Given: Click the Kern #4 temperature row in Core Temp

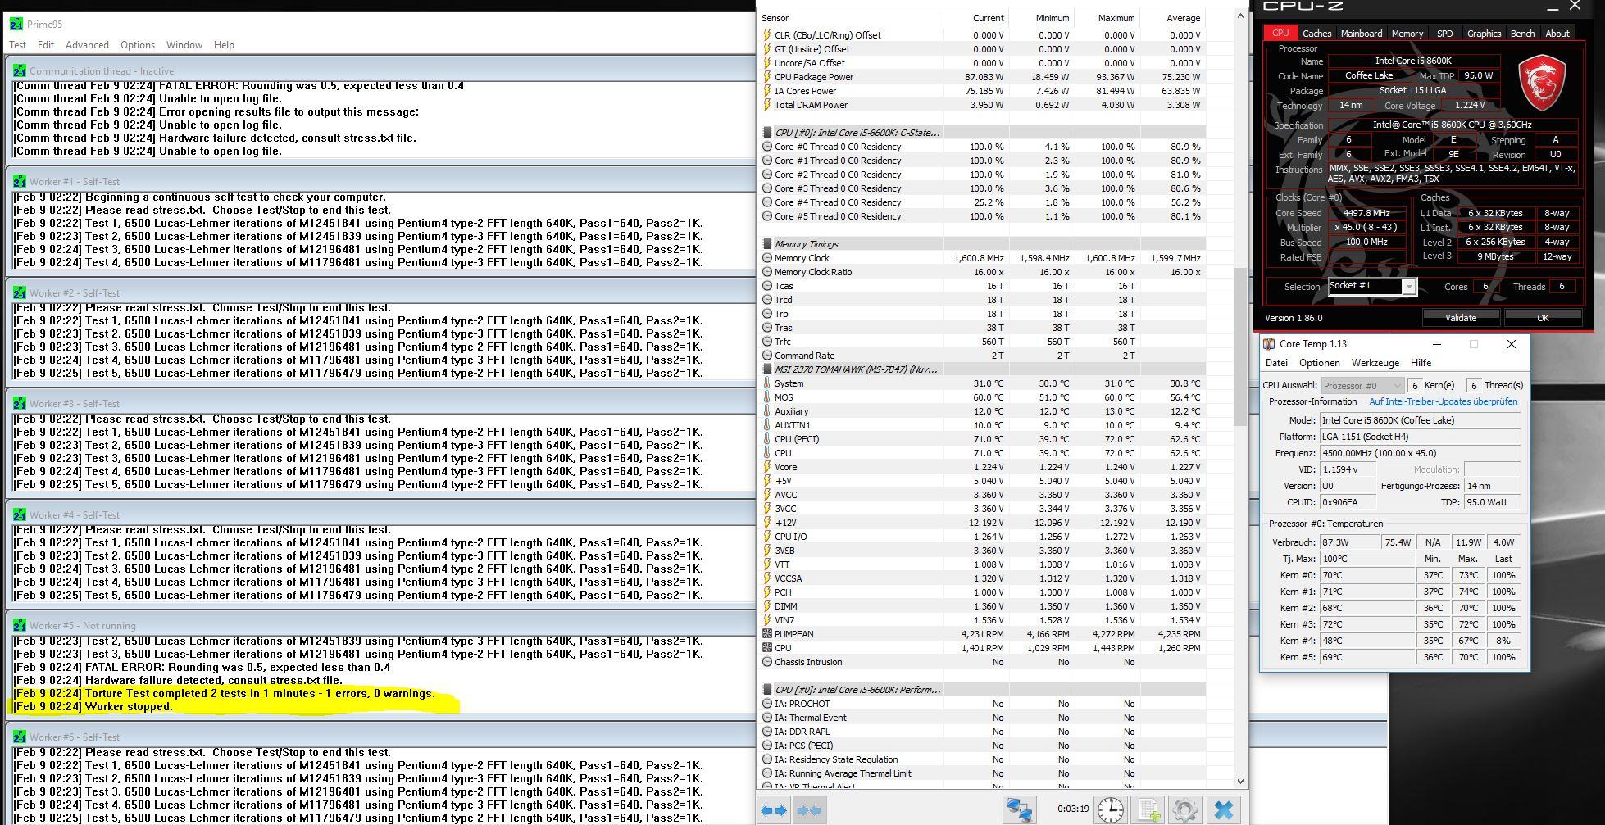Looking at the screenshot, I should coord(1398,641).
